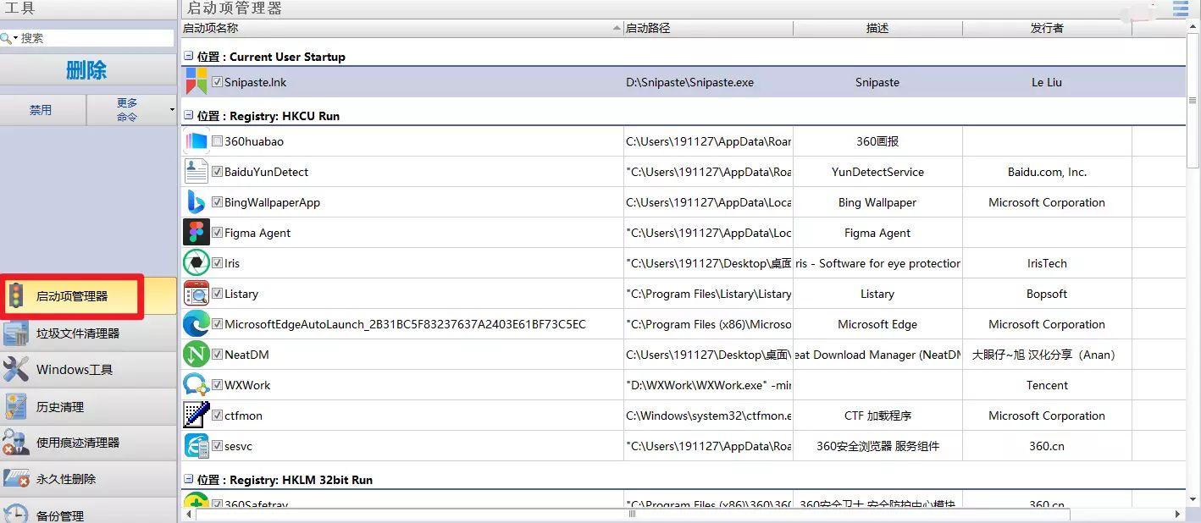Click the 历史清理 sidebar icon
The width and height of the screenshot is (1201, 523).
[x=16, y=407]
